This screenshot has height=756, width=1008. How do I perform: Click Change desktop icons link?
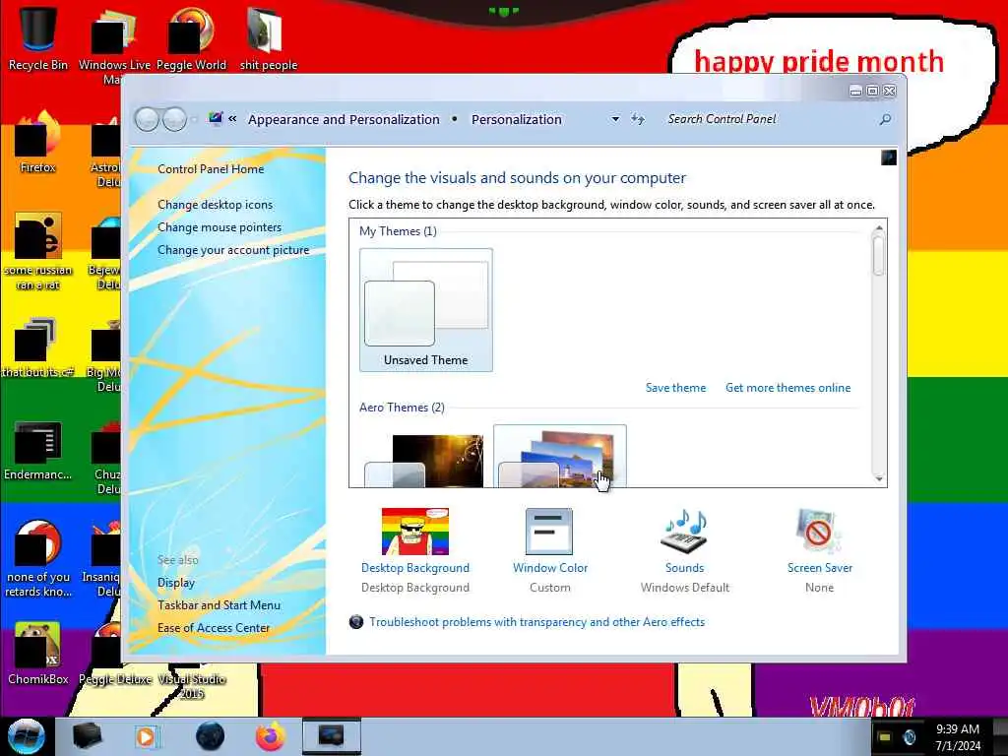tap(215, 205)
